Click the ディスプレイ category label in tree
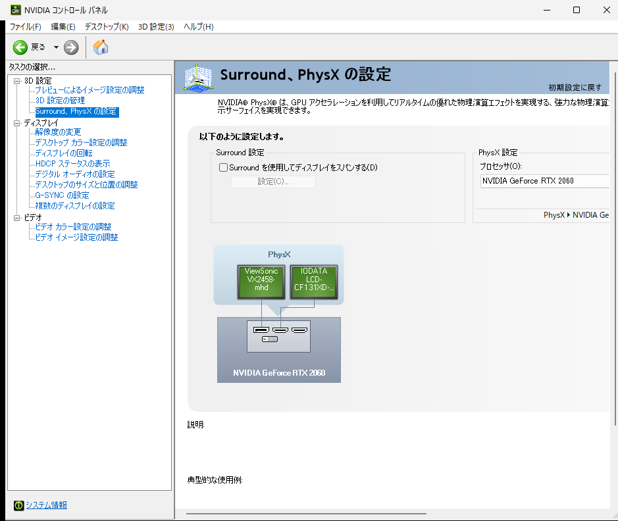618x521 pixels. click(41, 123)
